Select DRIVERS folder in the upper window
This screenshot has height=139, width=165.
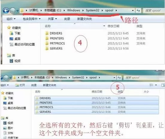coord(56,33)
